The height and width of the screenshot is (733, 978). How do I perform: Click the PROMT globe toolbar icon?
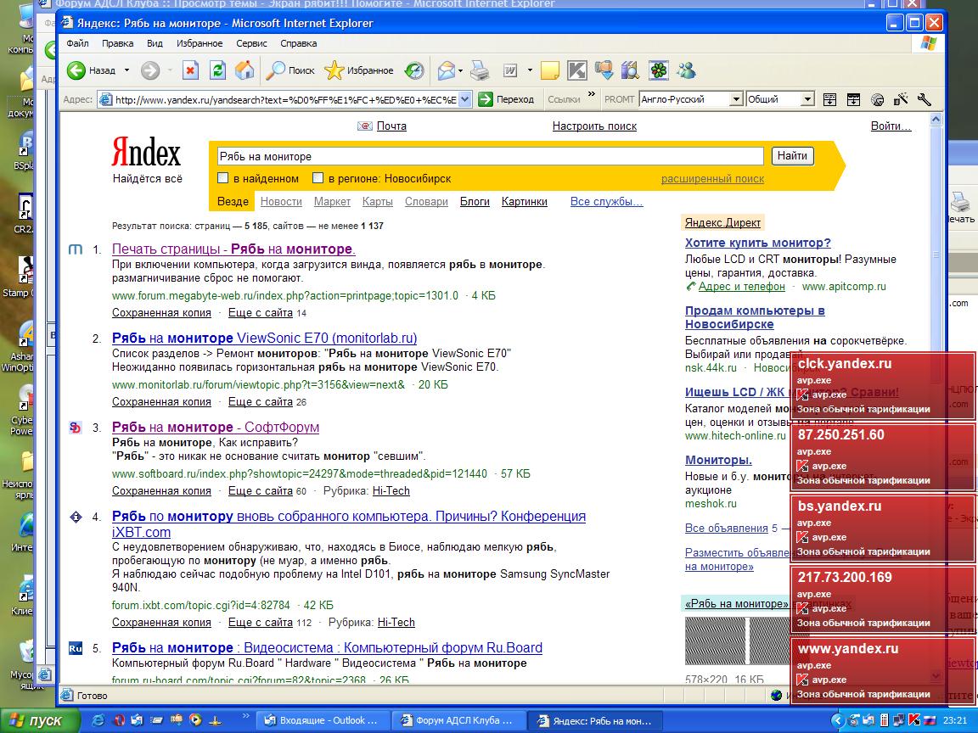pos(877,99)
